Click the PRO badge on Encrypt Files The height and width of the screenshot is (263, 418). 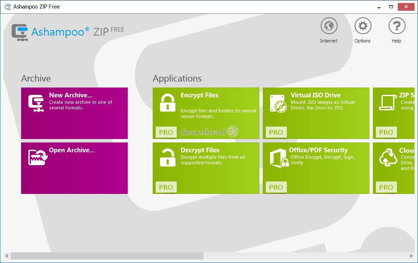pos(166,132)
